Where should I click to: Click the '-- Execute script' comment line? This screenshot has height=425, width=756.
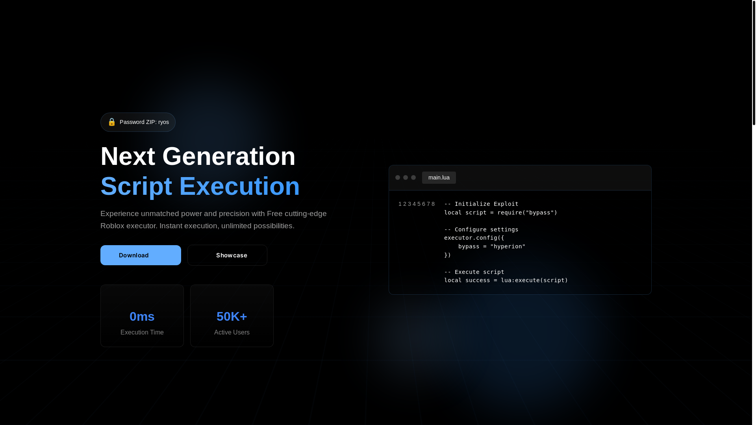[x=474, y=272]
